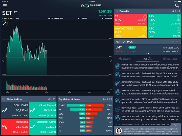Switch to the Trade Ideas tab
Viewport: 182px width, 136px height.
pos(170,59)
